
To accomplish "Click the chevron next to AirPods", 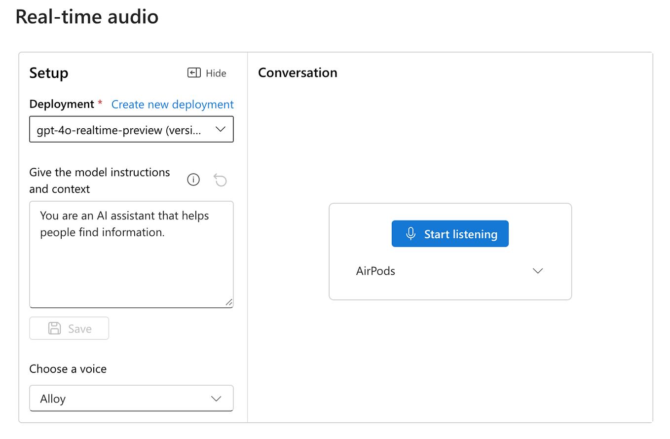I will pos(538,270).
